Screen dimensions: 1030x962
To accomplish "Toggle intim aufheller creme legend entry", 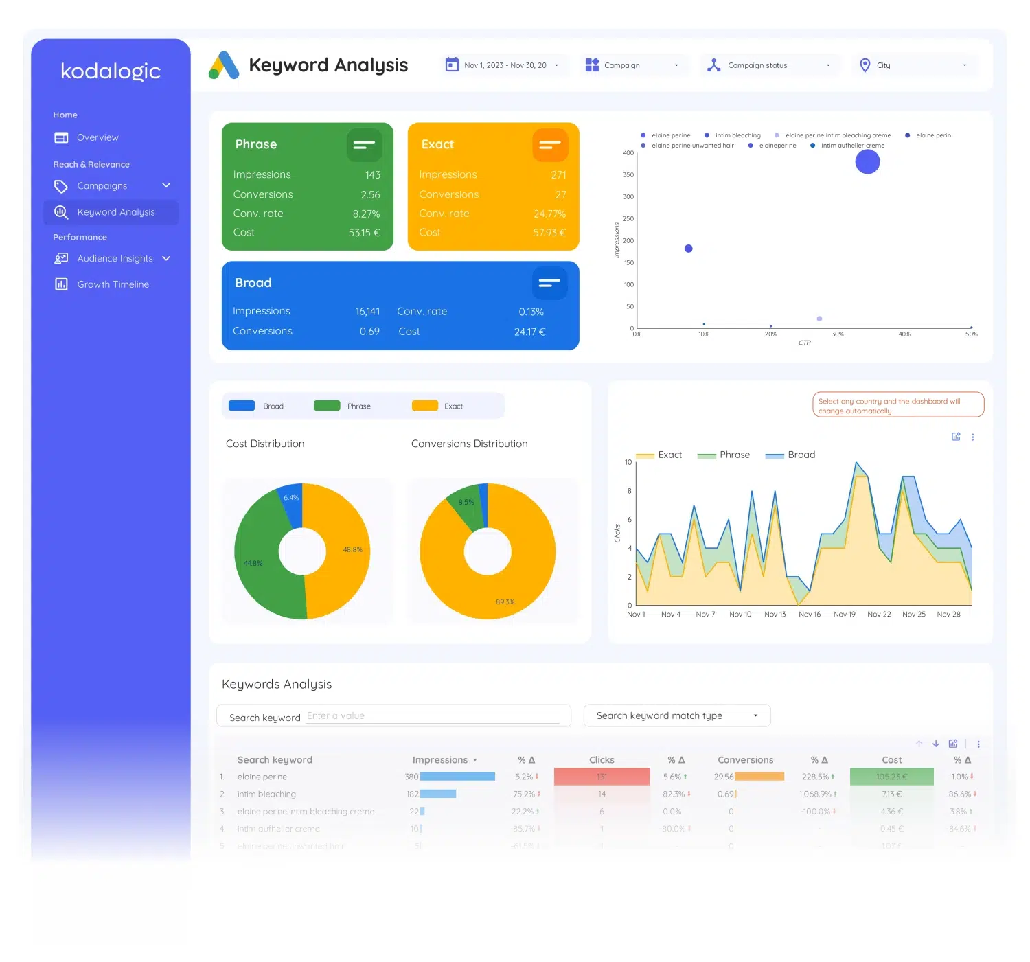I will (848, 146).
